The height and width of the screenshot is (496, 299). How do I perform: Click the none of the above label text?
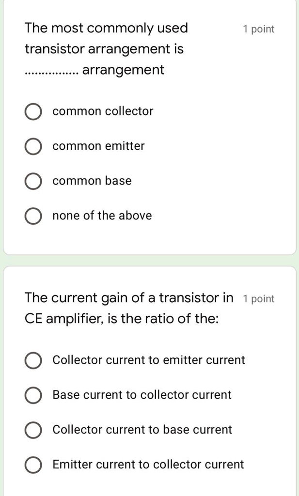point(102,216)
